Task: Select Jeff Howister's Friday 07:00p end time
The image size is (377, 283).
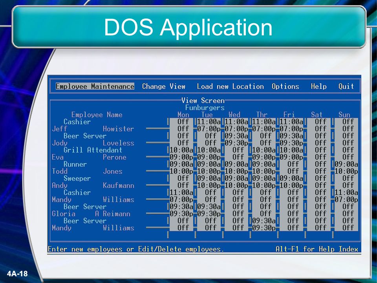Action: 291,129
